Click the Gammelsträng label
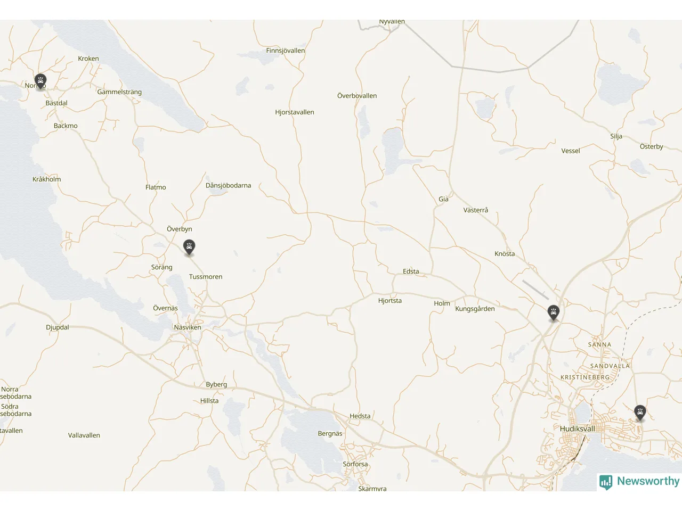Image resolution: width=682 pixels, height=511 pixels. pos(119,92)
